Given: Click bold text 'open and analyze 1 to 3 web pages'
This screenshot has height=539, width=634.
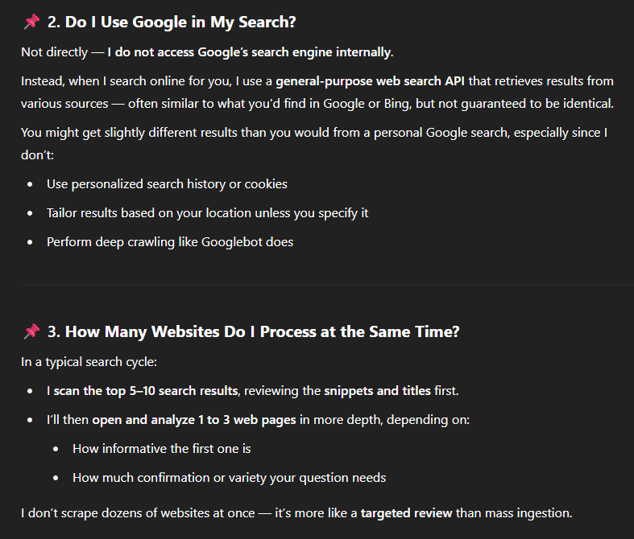Looking at the screenshot, I should point(194,420).
